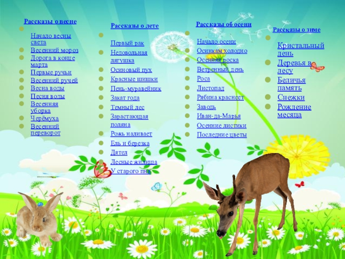
Task: Click the 'Темный лес' link
Action: (127, 107)
